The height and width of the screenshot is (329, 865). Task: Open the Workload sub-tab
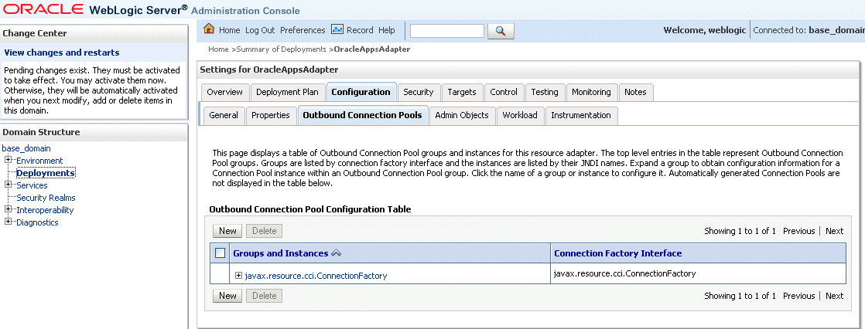click(520, 115)
